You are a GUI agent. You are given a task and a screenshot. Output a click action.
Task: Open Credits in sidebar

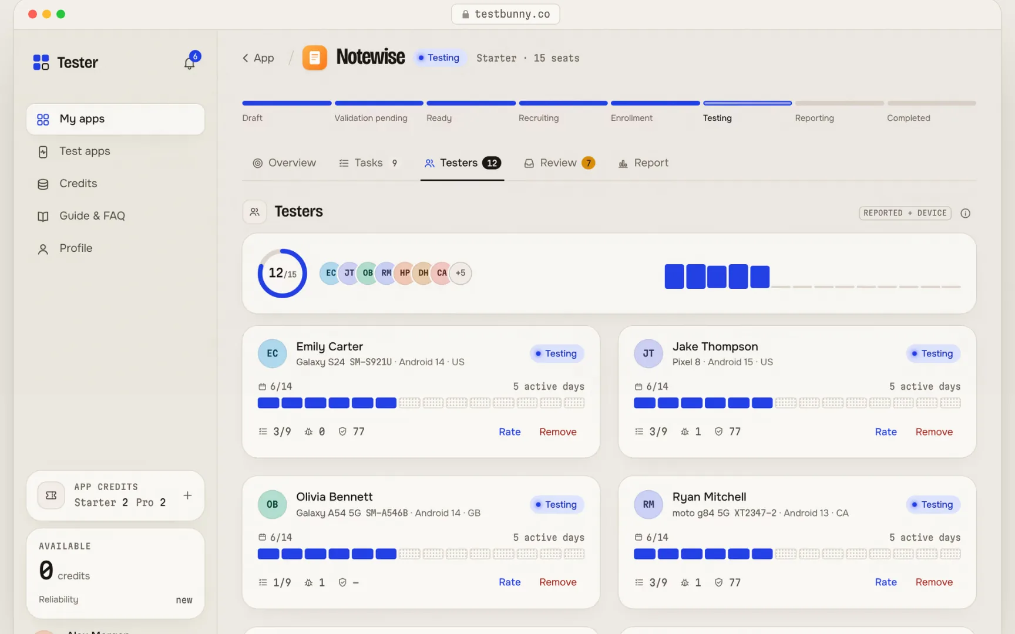115,184
